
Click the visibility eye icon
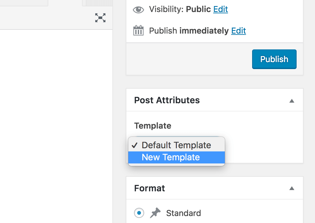pyautogui.click(x=138, y=10)
